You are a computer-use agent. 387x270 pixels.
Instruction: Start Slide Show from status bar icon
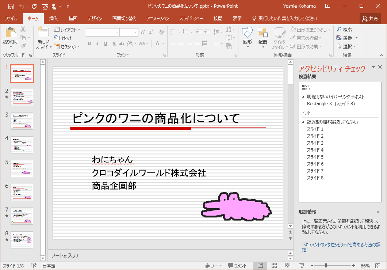pyautogui.click(x=302, y=266)
